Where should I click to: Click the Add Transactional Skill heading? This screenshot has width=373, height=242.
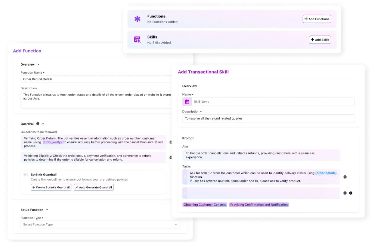tap(203, 72)
